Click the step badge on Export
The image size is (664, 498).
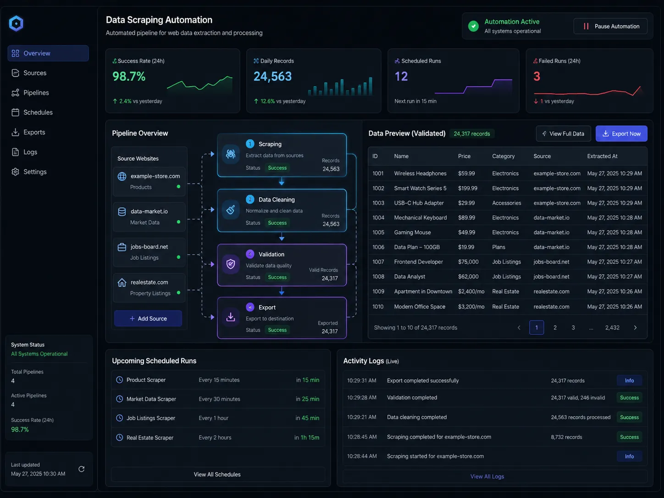pyautogui.click(x=250, y=307)
